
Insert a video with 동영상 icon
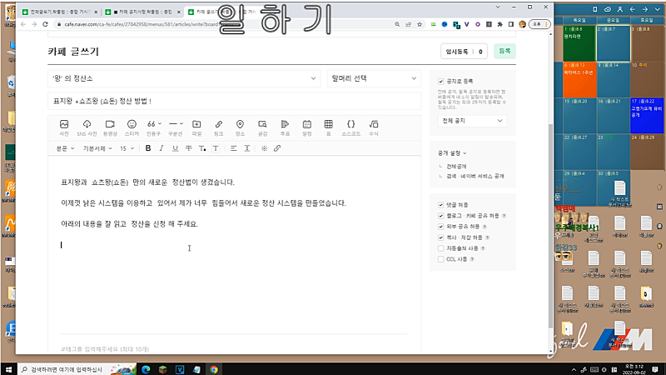(109, 127)
